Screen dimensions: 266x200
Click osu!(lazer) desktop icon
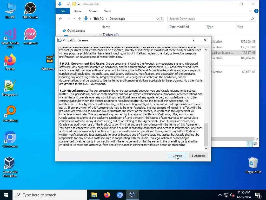click(x=30, y=36)
